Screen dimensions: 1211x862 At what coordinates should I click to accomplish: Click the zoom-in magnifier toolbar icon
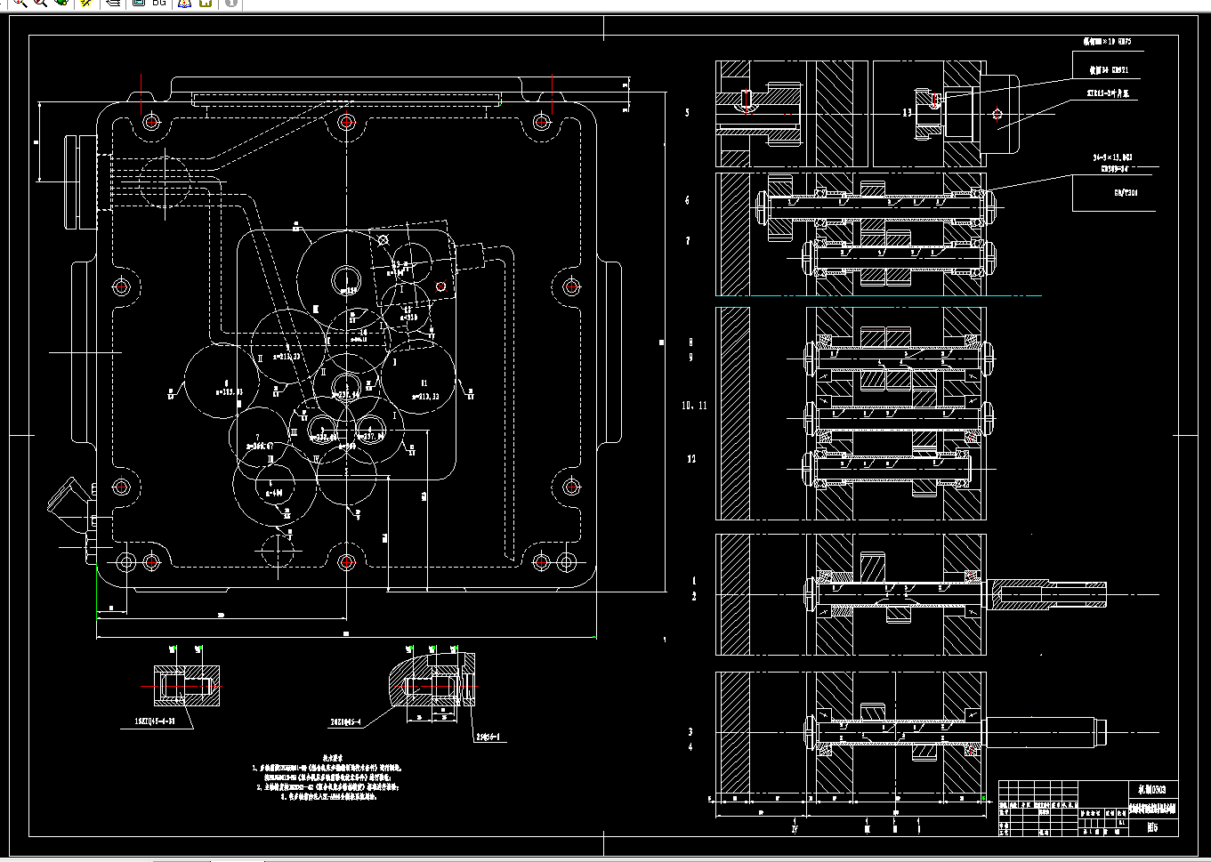pyautogui.click(x=19, y=3)
